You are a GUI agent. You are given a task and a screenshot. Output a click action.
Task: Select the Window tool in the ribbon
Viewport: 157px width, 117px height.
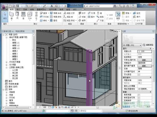pos(23,16)
